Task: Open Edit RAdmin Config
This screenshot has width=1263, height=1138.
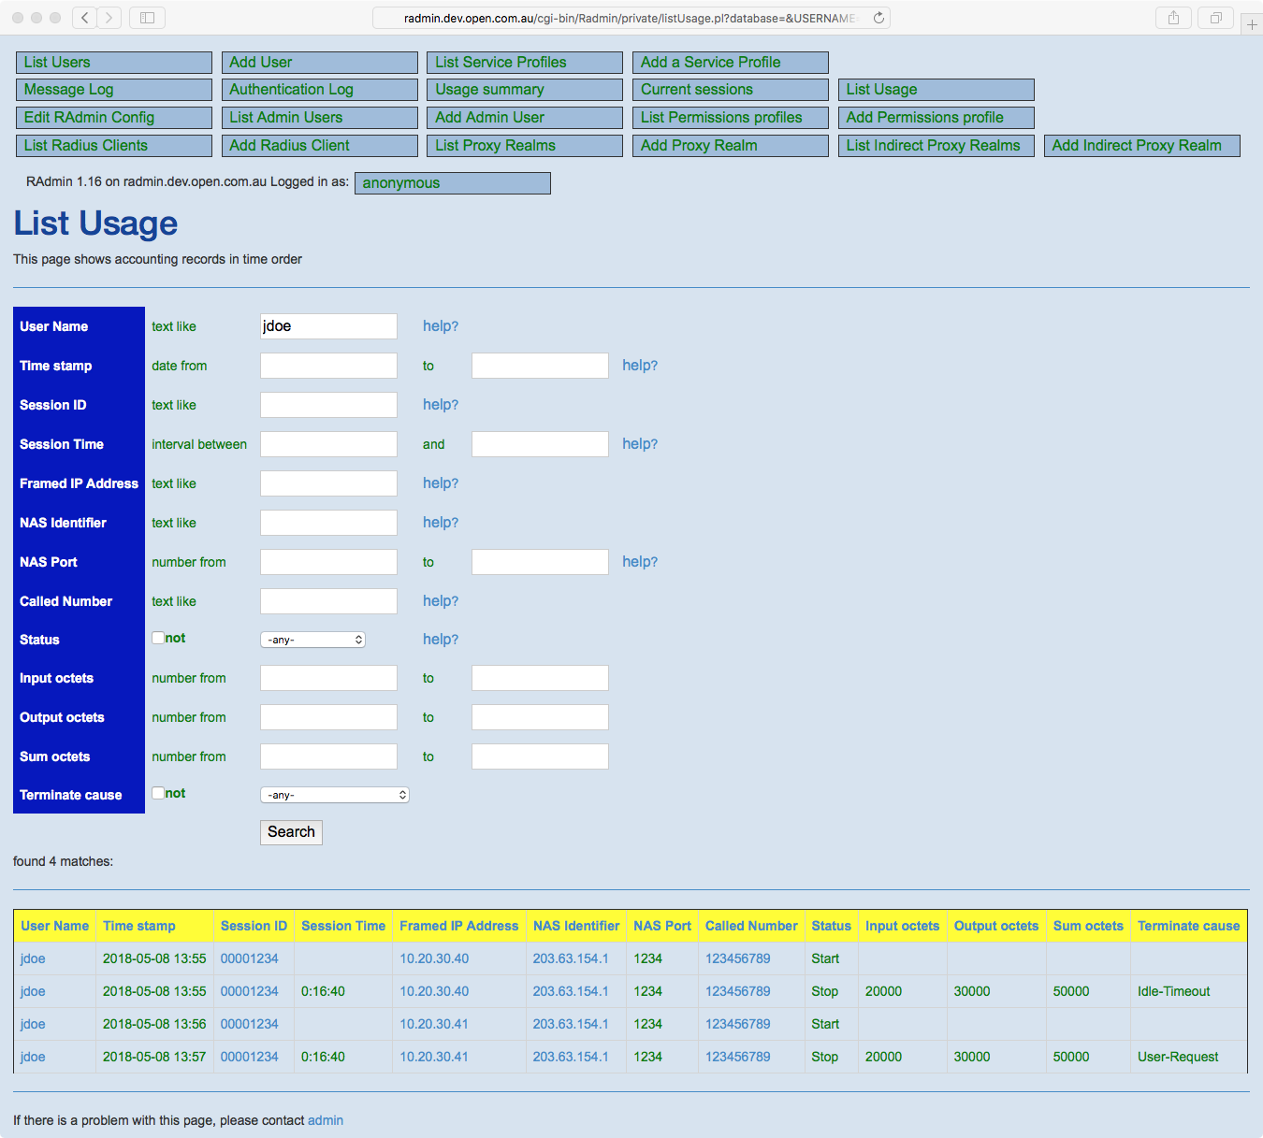Action: [x=114, y=118]
